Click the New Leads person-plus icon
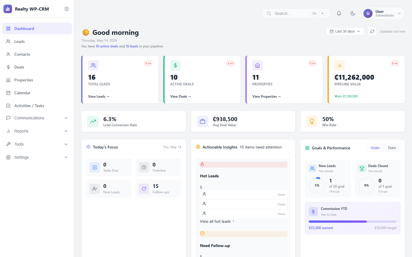This screenshot has height=257, width=412. tap(95, 189)
